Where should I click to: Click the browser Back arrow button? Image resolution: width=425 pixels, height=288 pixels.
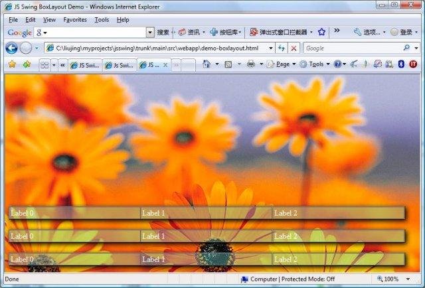[11, 48]
